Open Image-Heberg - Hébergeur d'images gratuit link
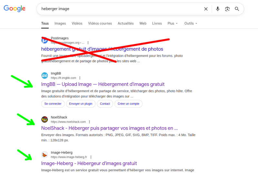This screenshot has width=258, height=173. [89, 163]
